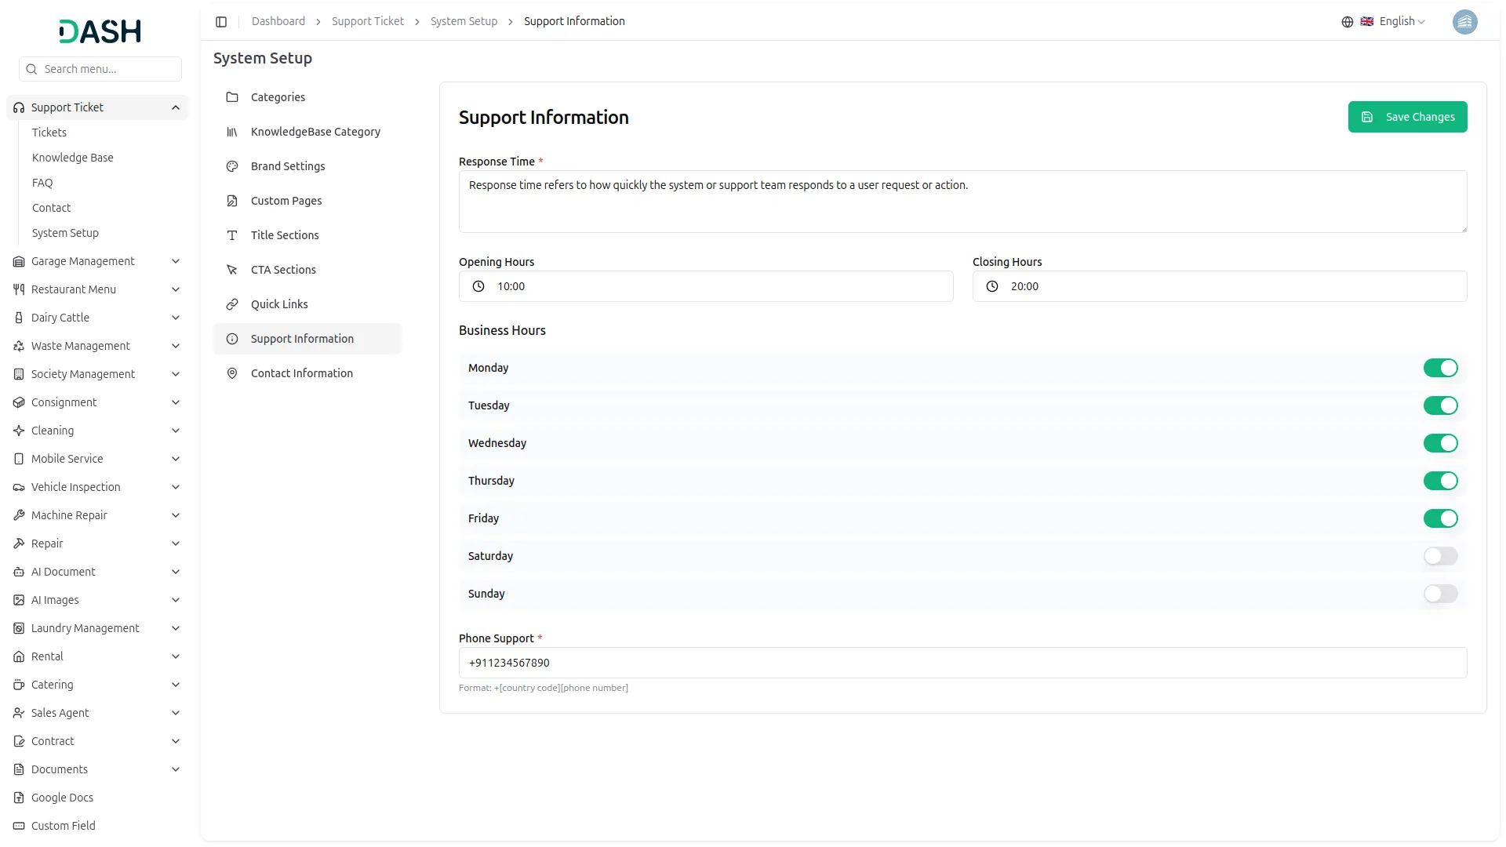Click the Brand Settings palette icon

232,166
